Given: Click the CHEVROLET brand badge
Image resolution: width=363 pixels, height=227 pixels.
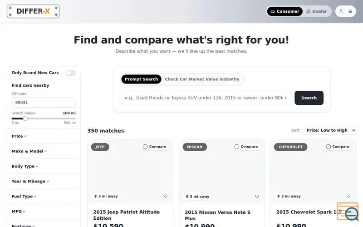Looking at the screenshot, I should click(x=290, y=147).
